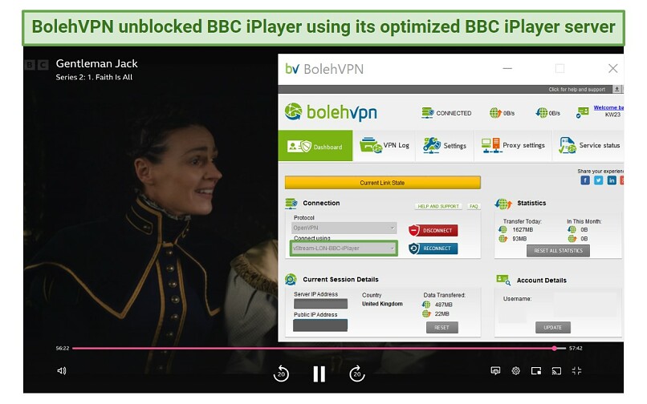Image resolution: width=647 pixels, height=404 pixels.
Task: Expand the Protocol OpenVPN dropdown
Action: (x=344, y=228)
